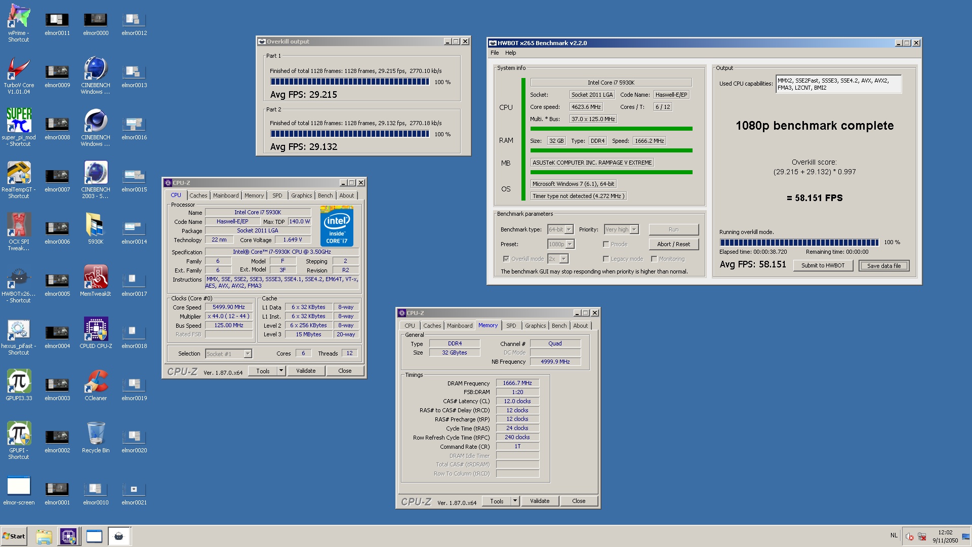972x547 pixels.
Task: Expand Tools dropdown arrow in CPU tab window
Action: [x=281, y=371]
